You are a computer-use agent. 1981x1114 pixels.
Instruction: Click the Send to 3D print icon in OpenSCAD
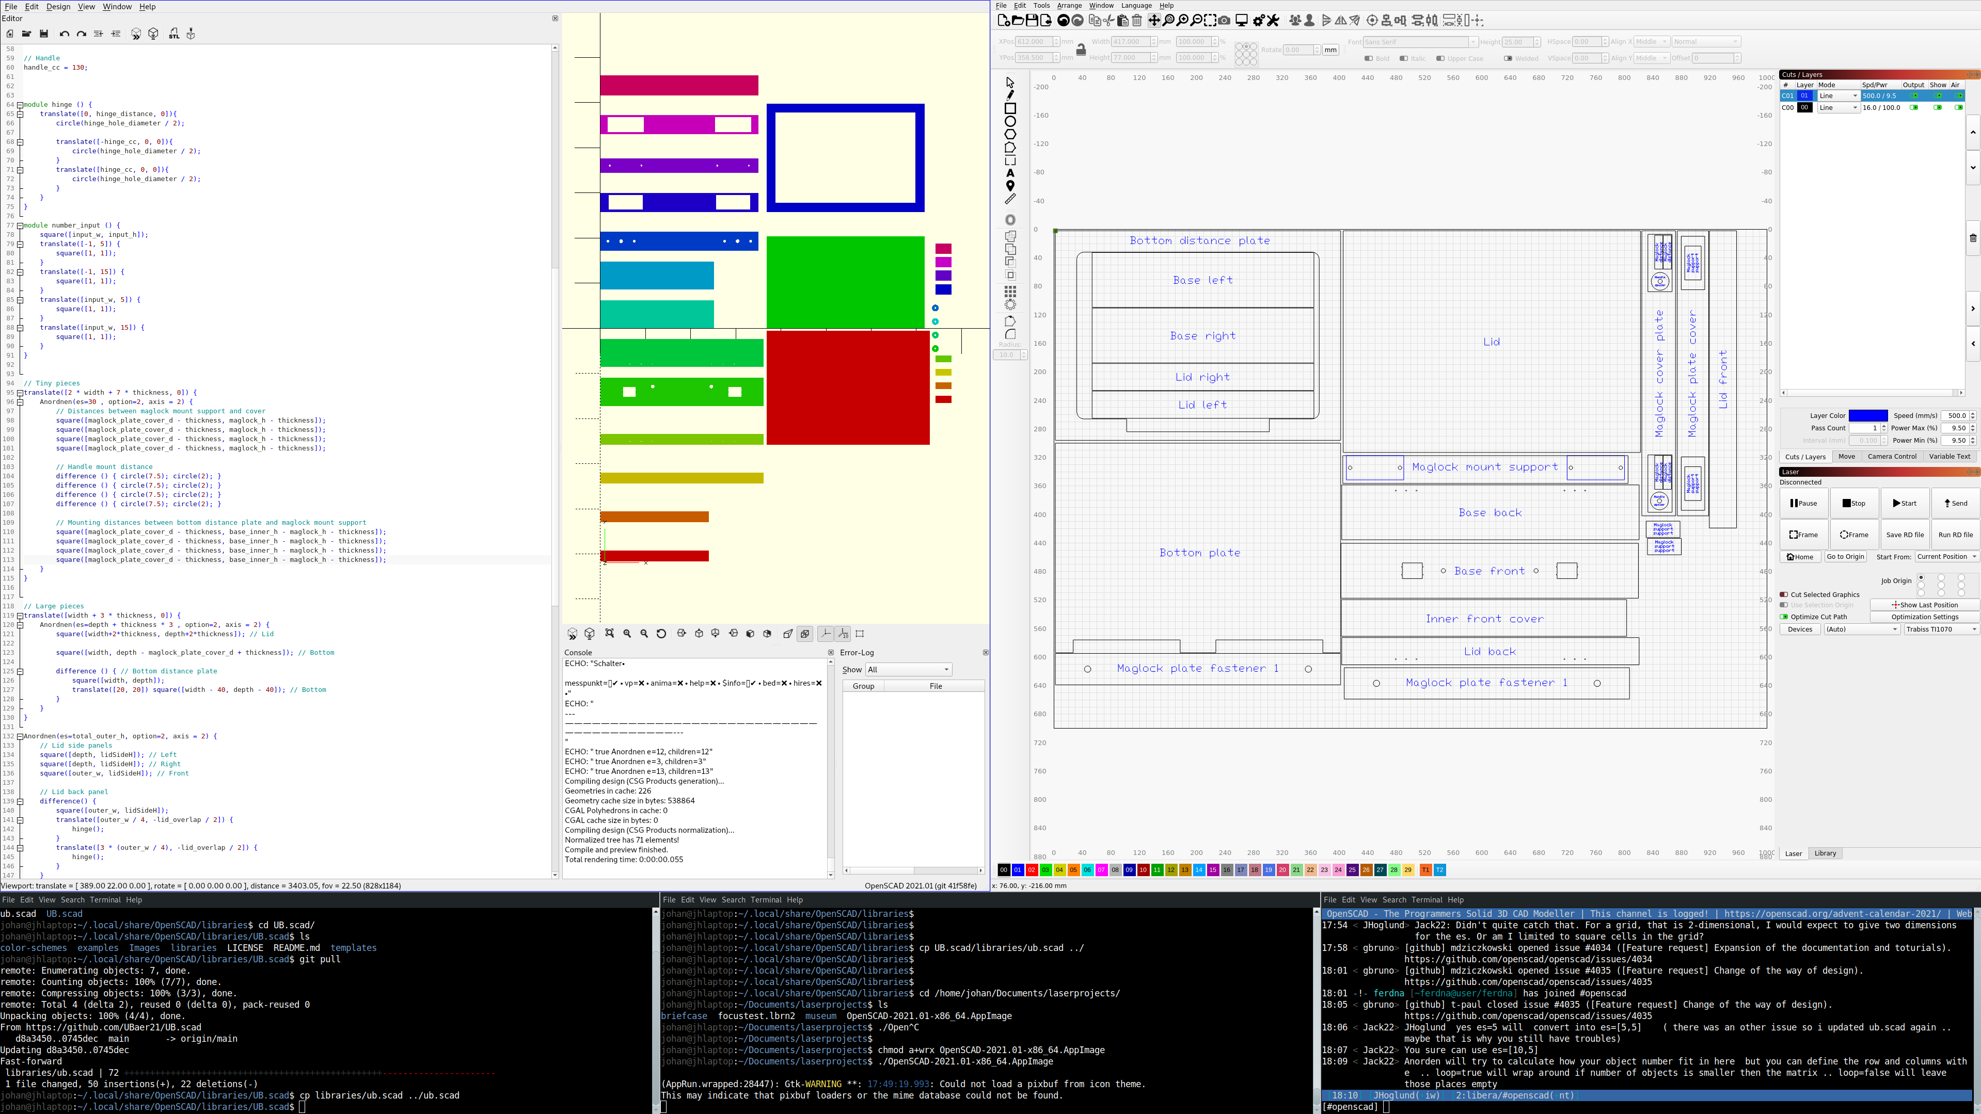coord(191,34)
